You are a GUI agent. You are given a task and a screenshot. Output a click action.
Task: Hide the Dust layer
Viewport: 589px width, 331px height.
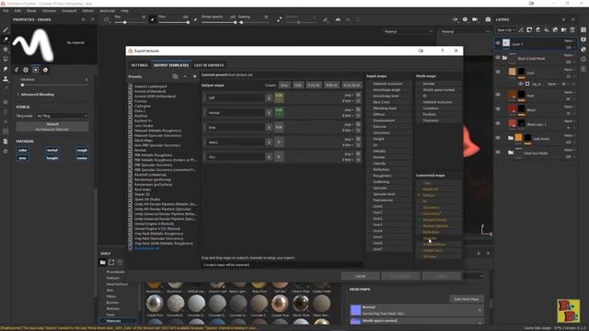498,72
